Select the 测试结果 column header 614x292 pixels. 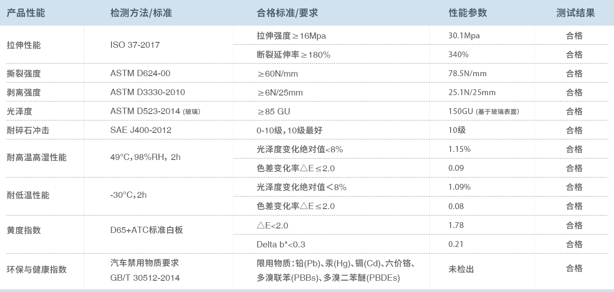coord(575,13)
